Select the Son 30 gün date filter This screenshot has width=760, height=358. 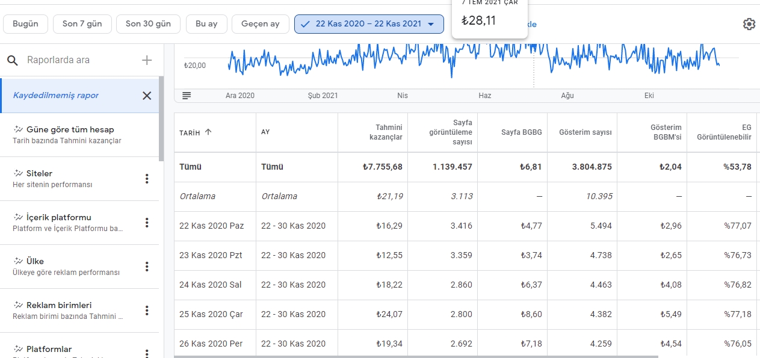point(148,24)
